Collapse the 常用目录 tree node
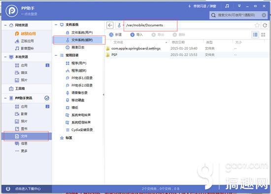 (56, 55)
